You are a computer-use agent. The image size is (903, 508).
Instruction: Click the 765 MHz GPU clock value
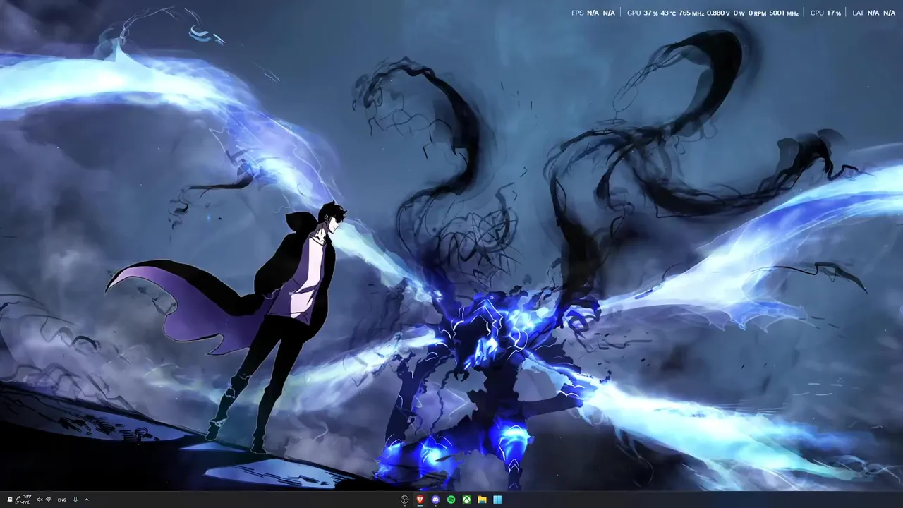[691, 13]
